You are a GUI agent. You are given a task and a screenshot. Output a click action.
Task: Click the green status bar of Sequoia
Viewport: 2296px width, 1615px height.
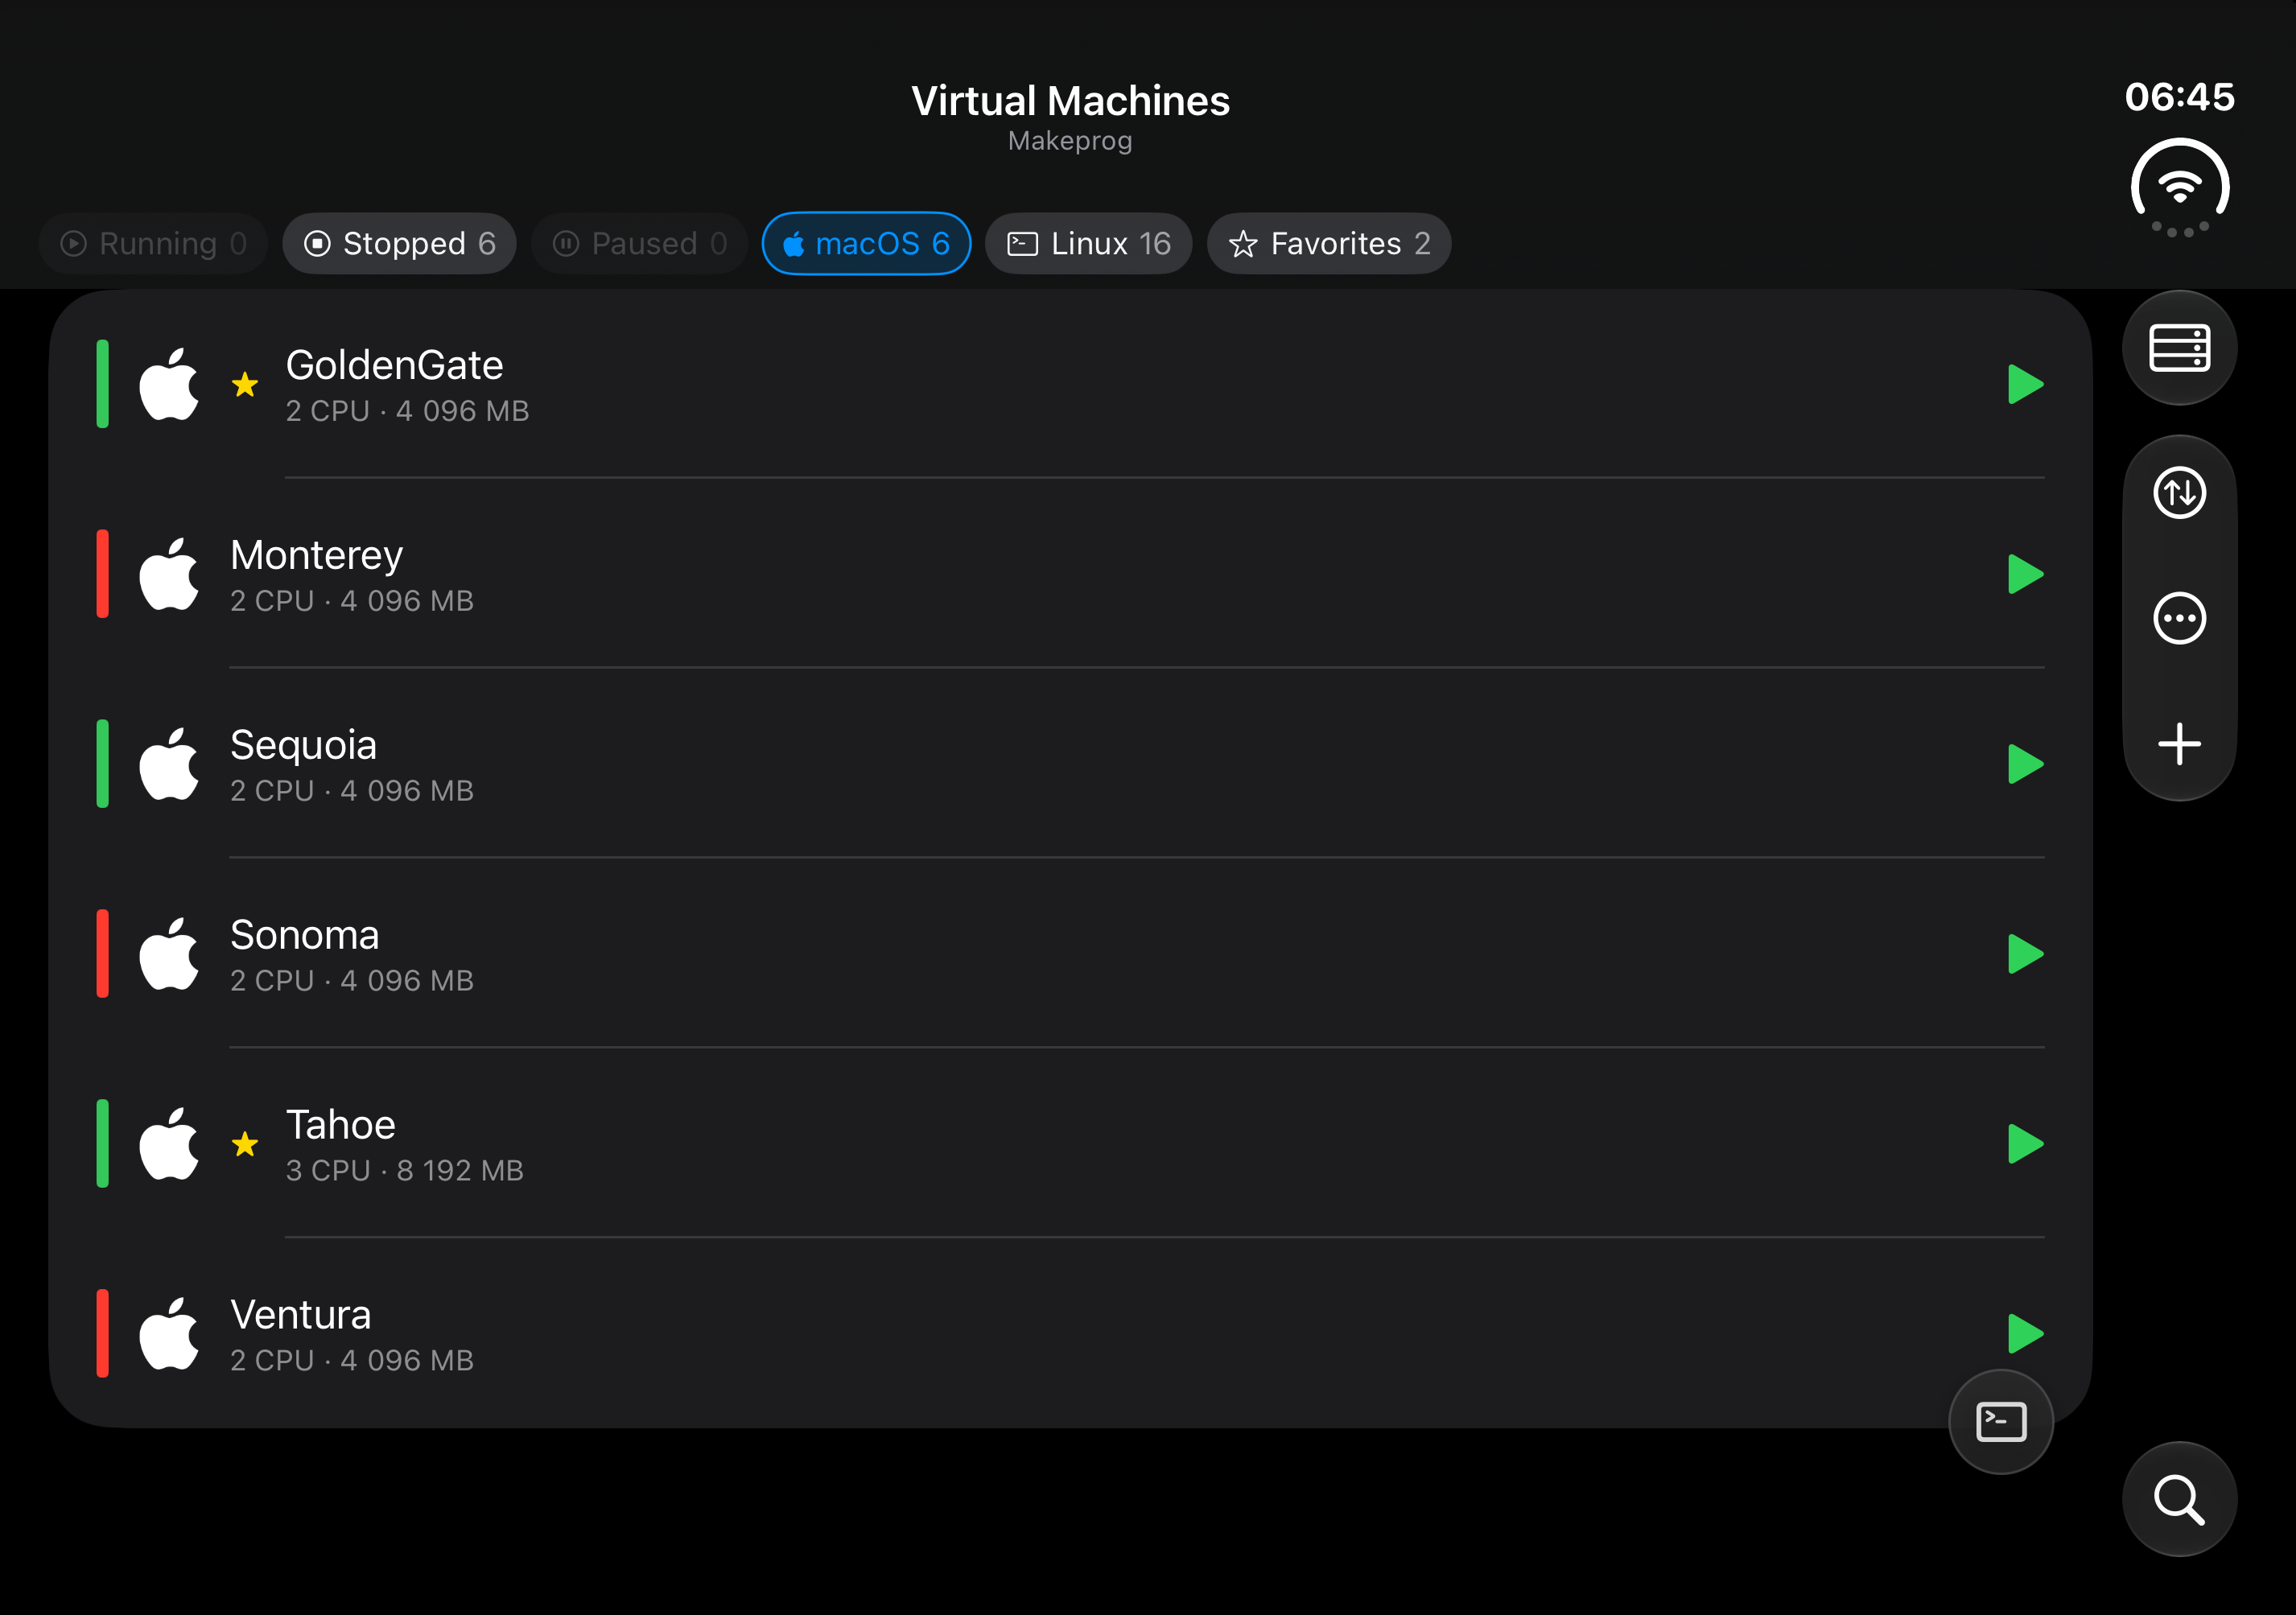click(x=102, y=764)
